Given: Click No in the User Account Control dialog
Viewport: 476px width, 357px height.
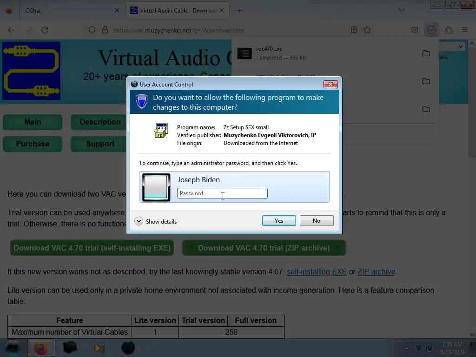Looking at the screenshot, I should pos(316,221).
